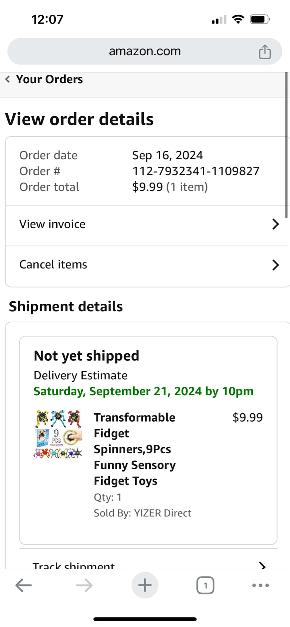Image resolution: width=290 pixels, height=627 pixels.
Task: Select the Cancel items row
Action: [x=53, y=265]
